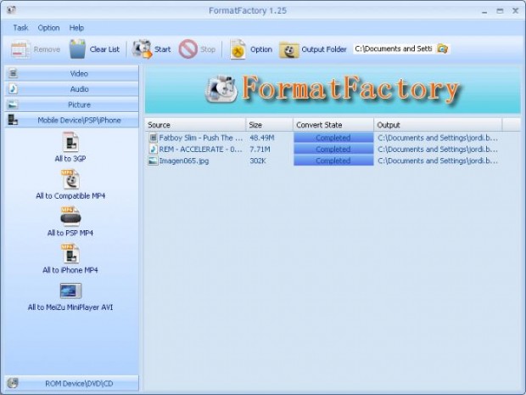Viewport: 526px width, 395px height.
Task: Click the Completed progress bar for Imagen065.jpg
Action: point(333,161)
